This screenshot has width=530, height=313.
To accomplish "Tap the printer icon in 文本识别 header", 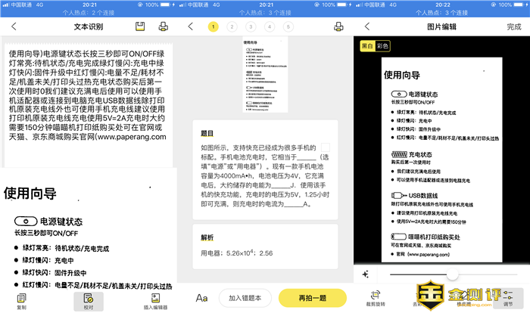I will [x=163, y=26].
